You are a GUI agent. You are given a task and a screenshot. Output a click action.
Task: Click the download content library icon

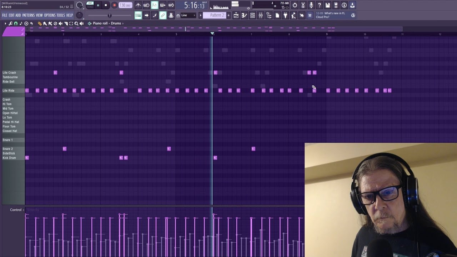tap(352, 5)
